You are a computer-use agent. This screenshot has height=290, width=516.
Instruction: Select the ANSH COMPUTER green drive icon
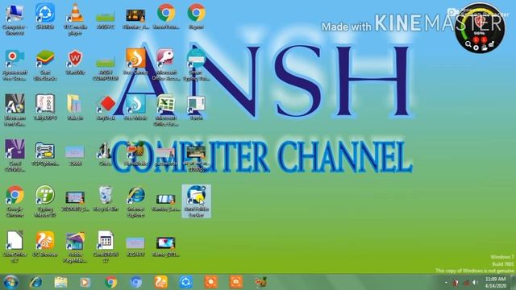coord(106,68)
